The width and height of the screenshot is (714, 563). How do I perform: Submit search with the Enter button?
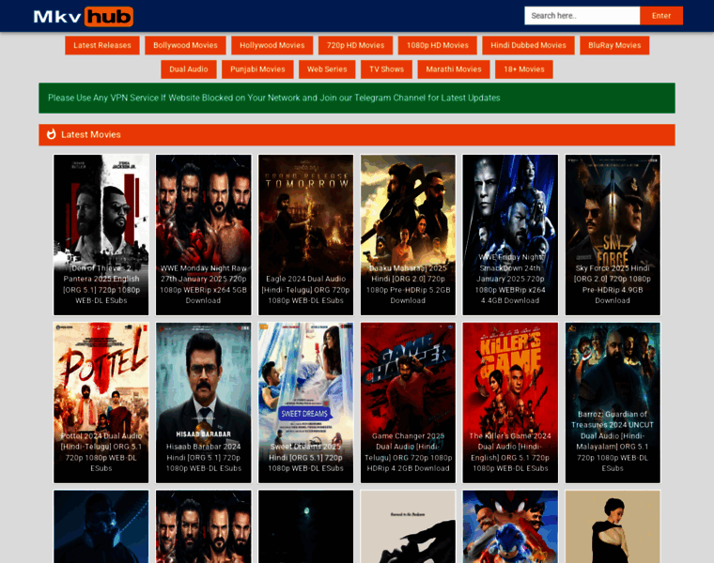coord(661,15)
